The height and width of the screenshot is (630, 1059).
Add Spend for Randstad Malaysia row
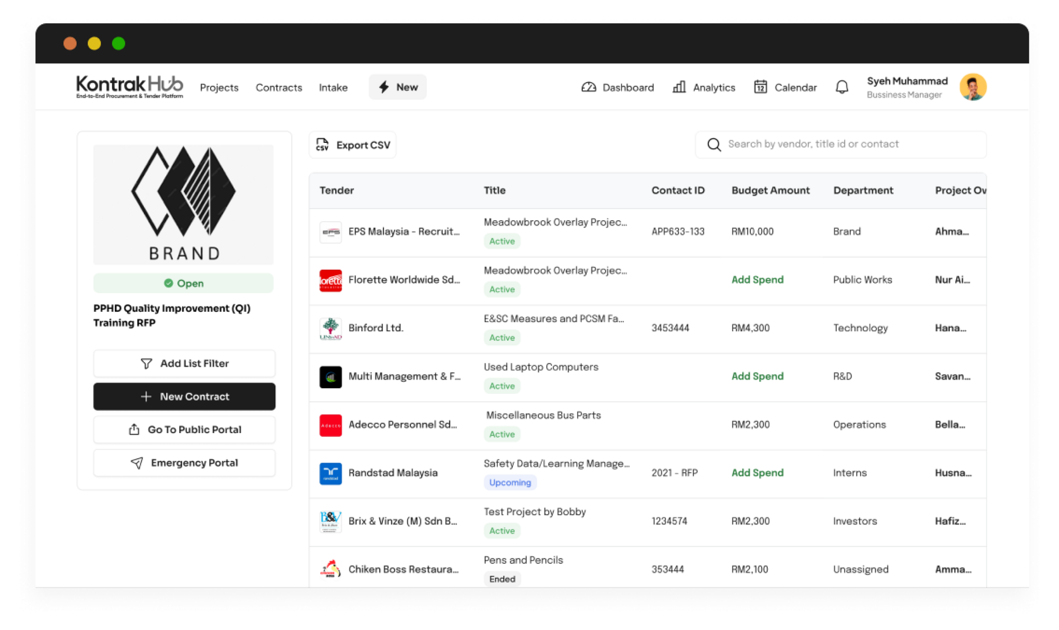coord(757,473)
